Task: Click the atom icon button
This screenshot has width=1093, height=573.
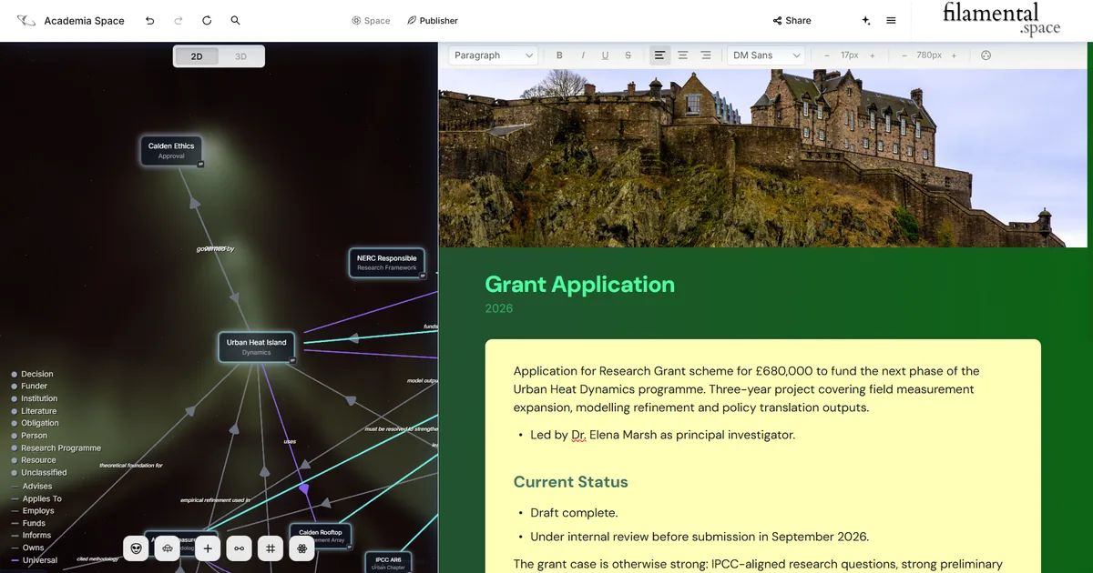Action: (301, 548)
